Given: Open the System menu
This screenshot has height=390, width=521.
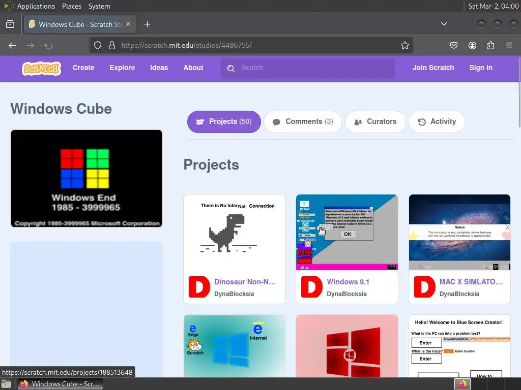Looking at the screenshot, I should click(x=99, y=6).
